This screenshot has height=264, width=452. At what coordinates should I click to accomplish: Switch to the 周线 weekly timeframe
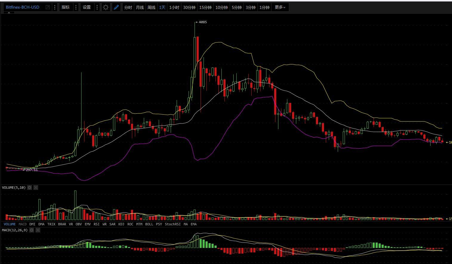(x=151, y=7)
